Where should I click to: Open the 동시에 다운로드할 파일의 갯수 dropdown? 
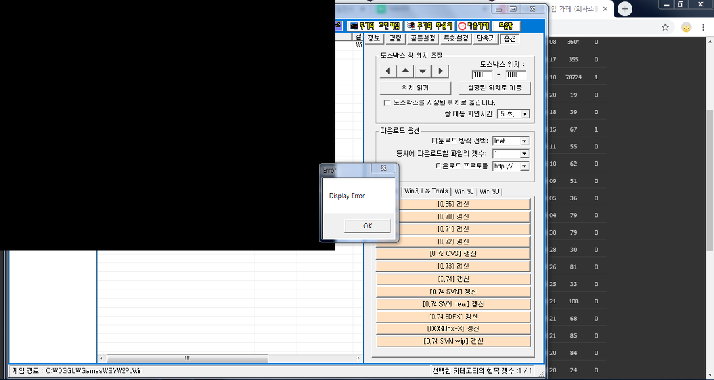click(524, 154)
